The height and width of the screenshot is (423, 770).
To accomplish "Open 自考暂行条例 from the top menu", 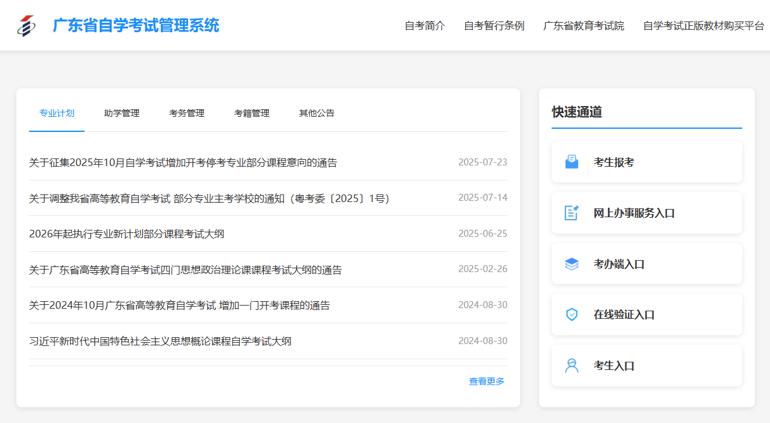I will (494, 26).
